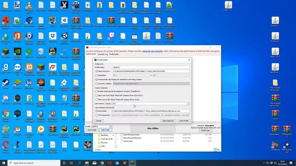Launch Discord from the desktop
296x166 pixels.
pyautogui.click(x=6, y=98)
